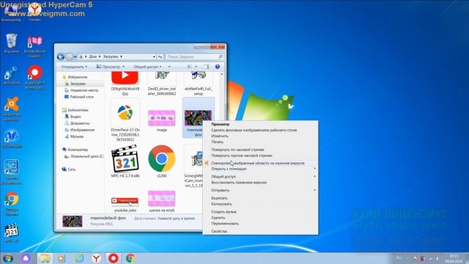Choose 'Повернуть против часовой стрелки'

click(x=242, y=155)
